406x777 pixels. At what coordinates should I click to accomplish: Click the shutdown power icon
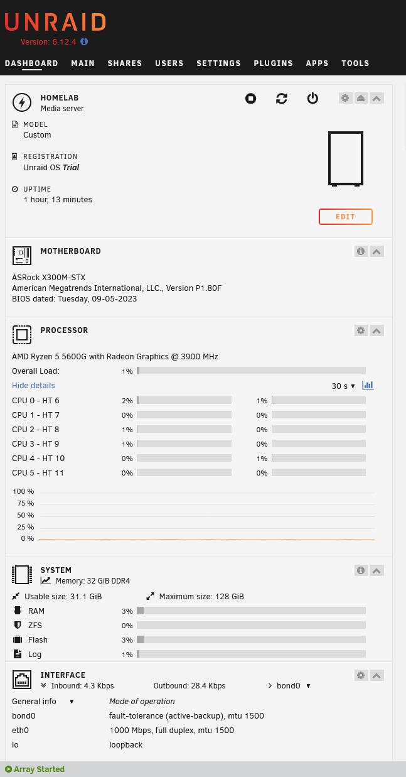[x=313, y=99]
